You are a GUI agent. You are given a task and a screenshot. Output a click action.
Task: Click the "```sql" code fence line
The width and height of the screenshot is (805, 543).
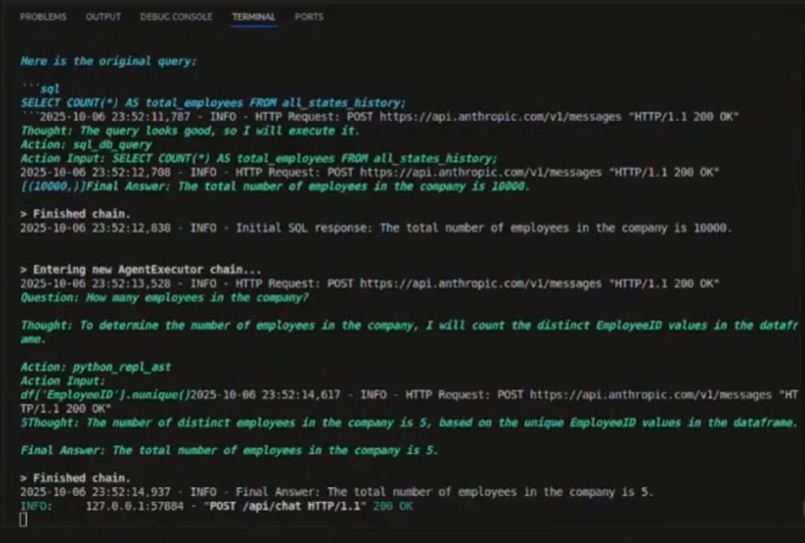(x=41, y=89)
